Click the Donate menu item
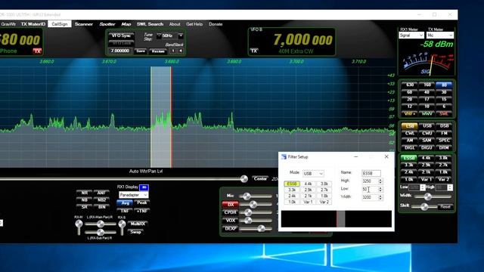The width and height of the screenshot is (484, 272). [216, 24]
